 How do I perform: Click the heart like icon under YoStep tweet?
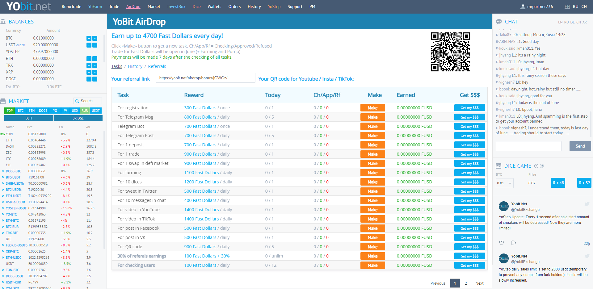[x=502, y=243]
